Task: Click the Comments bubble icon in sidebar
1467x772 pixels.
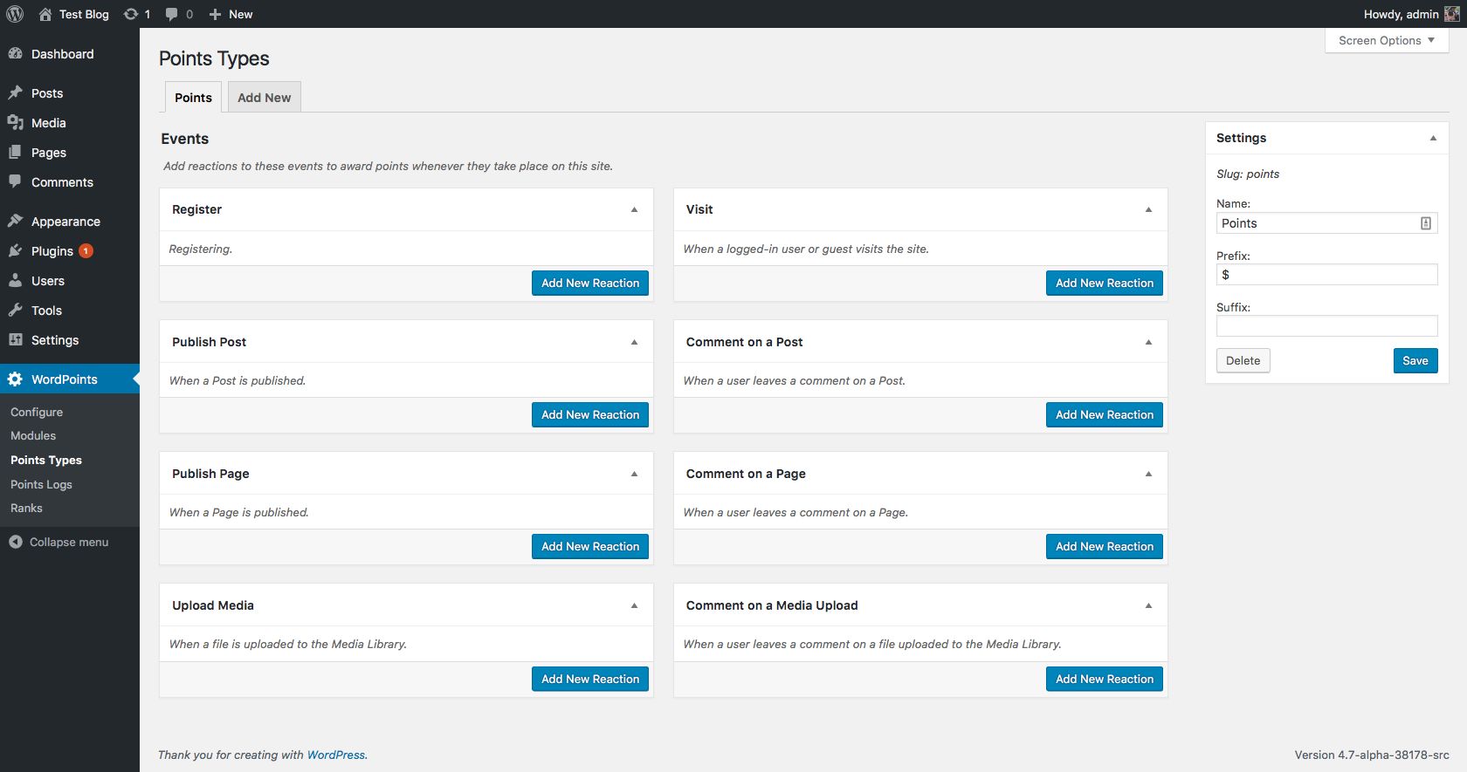Action: 15,181
